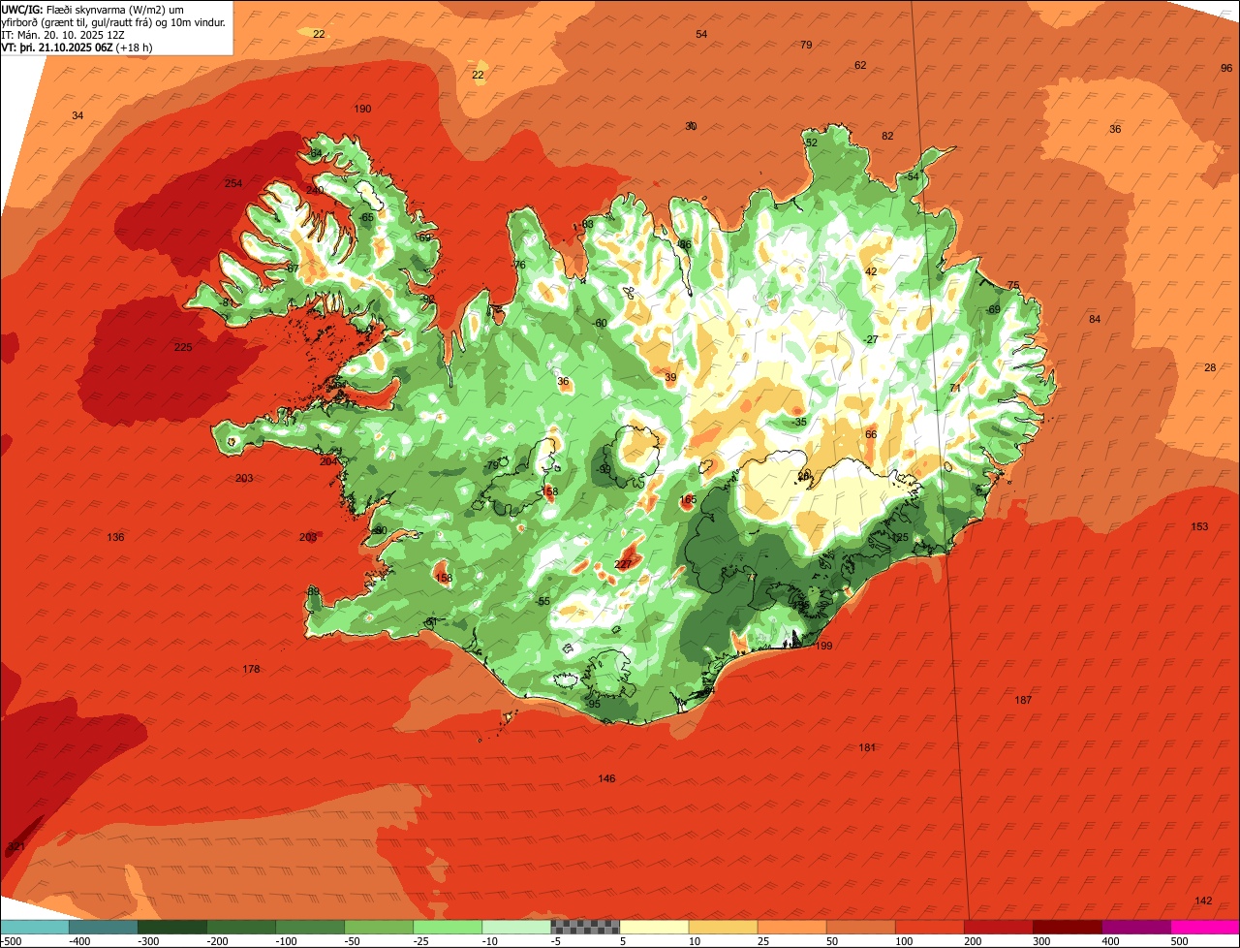The image size is (1240, 948).
Task: Click the 125 value on southeast Vatnajökull
Action: point(900,537)
